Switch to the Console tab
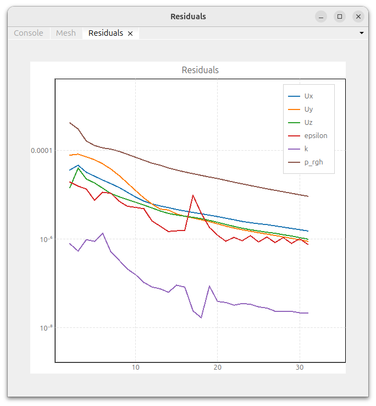This screenshot has height=406, width=376. [x=28, y=33]
